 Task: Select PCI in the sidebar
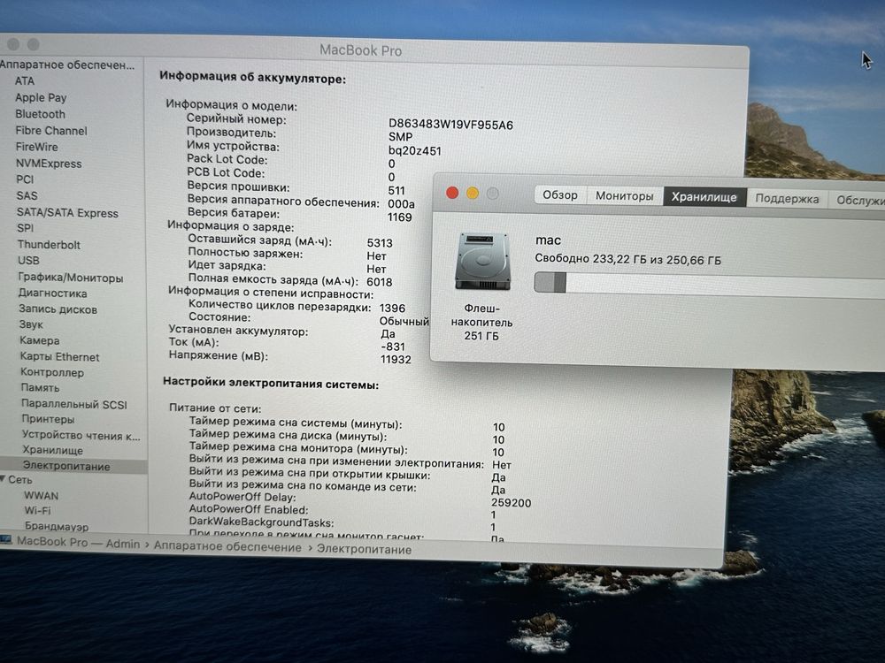[25, 179]
